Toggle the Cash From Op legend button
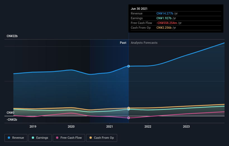229x146 pixels. click(102, 138)
